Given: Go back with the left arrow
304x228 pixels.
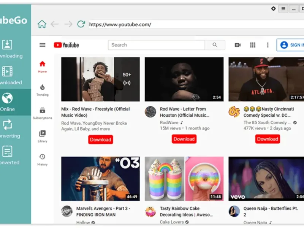Looking at the screenshot, I should 55,24.
